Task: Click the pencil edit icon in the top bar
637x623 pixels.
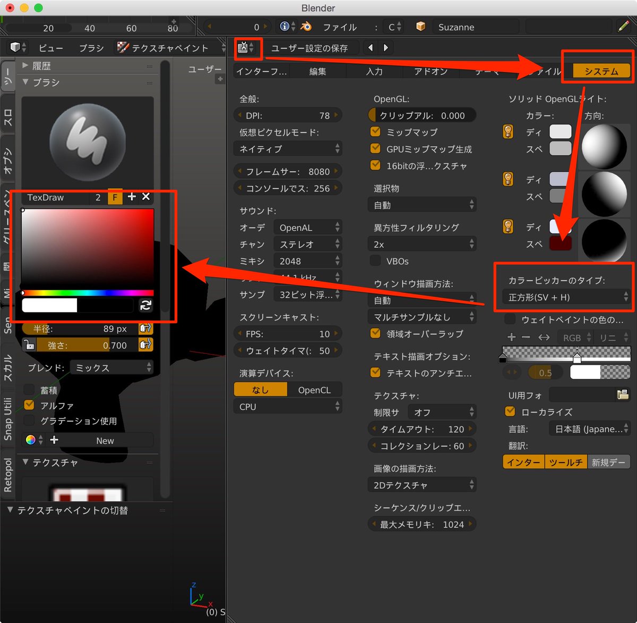Action: tap(624, 27)
